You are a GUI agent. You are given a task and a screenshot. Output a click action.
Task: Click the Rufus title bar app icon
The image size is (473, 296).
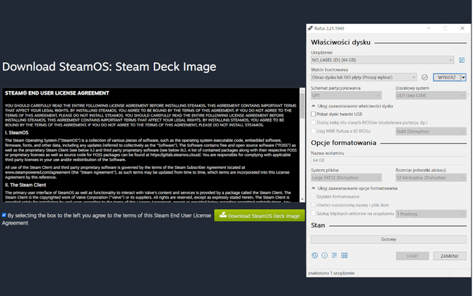[x=311, y=28]
